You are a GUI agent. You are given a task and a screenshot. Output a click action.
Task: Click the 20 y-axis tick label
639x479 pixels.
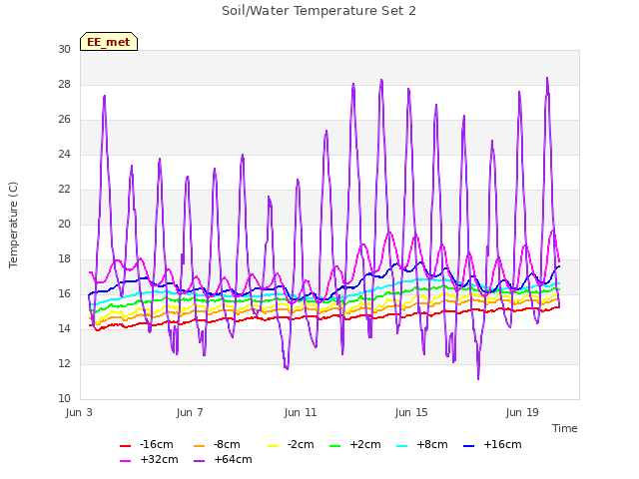(x=64, y=224)
